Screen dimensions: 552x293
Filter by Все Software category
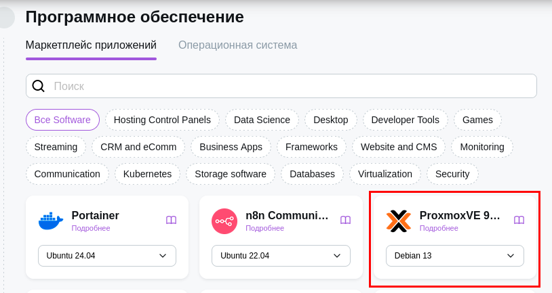point(62,120)
